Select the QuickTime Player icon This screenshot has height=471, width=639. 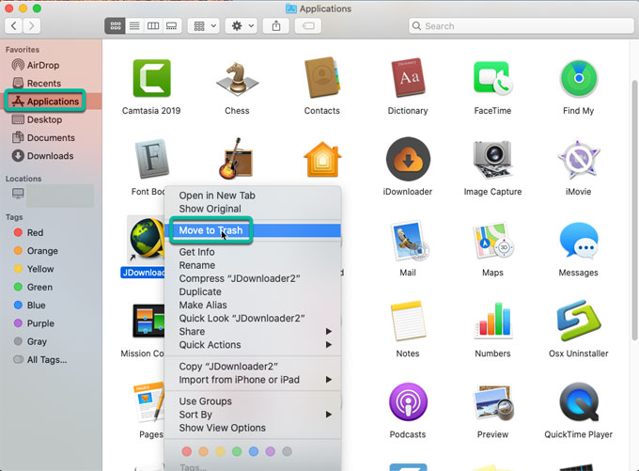click(x=578, y=403)
